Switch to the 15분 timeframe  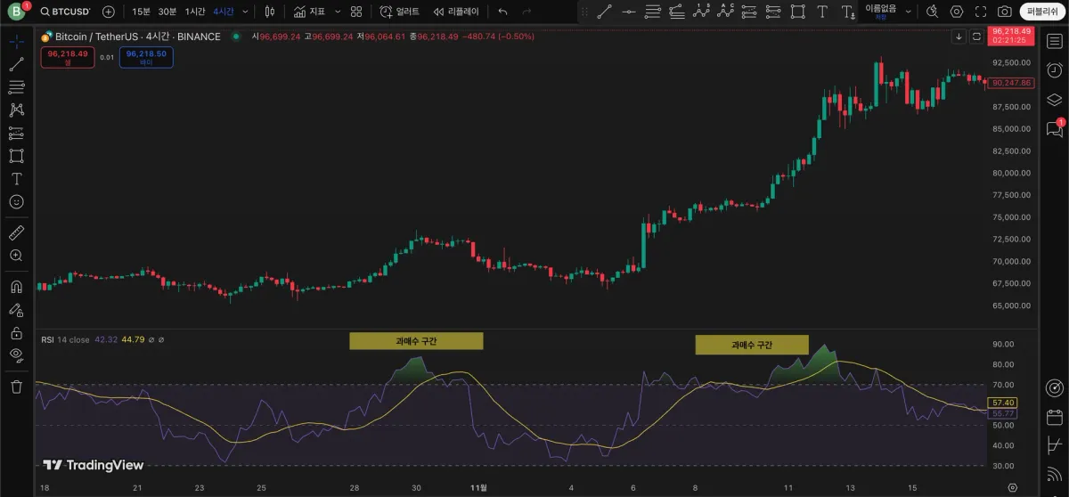pyautogui.click(x=141, y=12)
